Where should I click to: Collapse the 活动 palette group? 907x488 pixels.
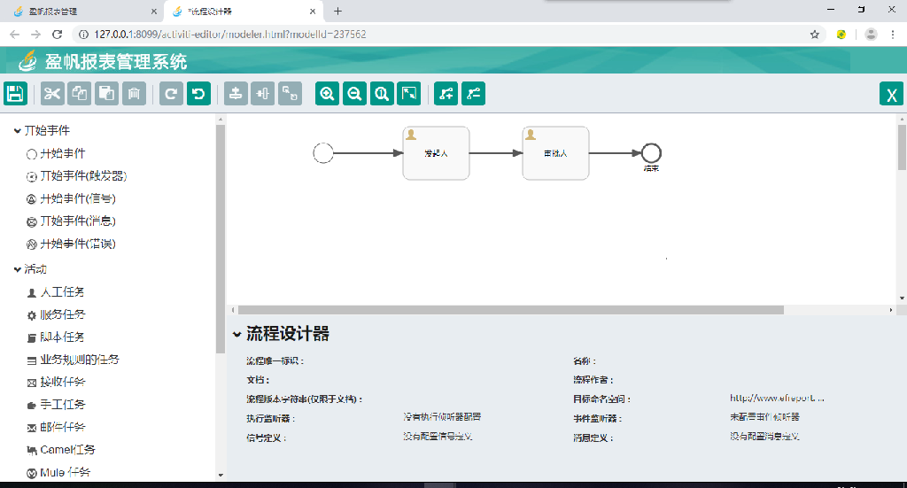tap(18, 269)
